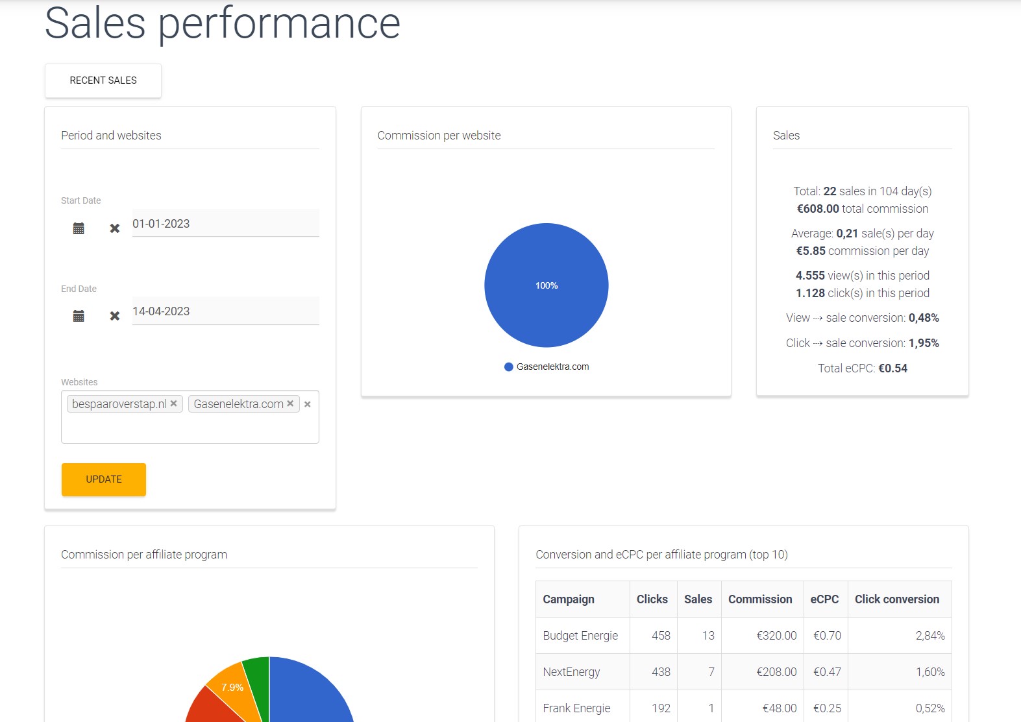Click the RECENT SALES button
Viewport: 1021px width, 722px height.
tap(103, 80)
